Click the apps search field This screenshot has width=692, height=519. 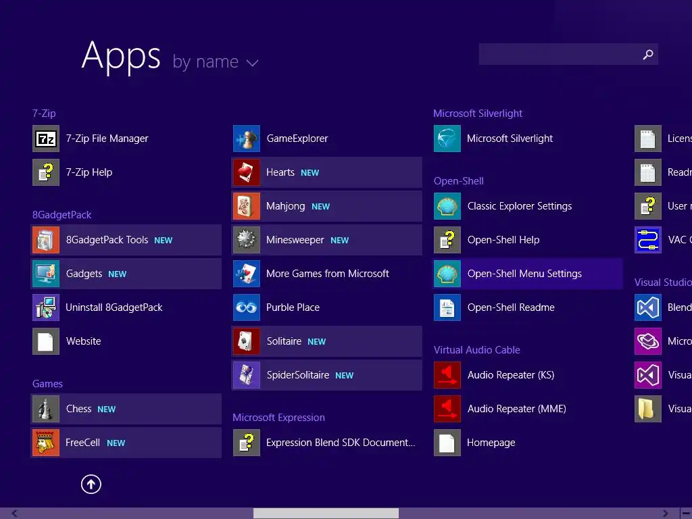point(568,54)
